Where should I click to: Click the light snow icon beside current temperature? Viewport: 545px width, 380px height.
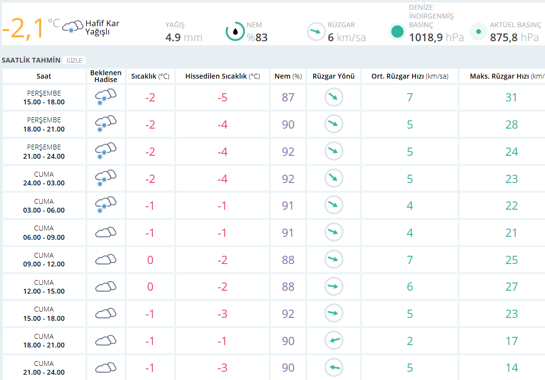[x=73, y=26]
